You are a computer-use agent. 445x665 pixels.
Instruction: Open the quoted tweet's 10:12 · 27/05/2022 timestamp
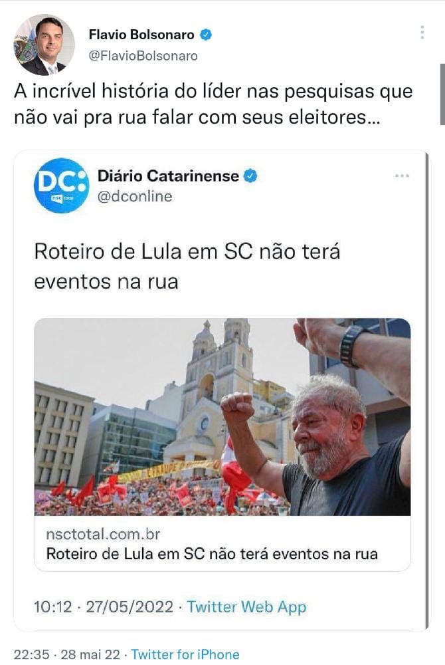point(104,607)
